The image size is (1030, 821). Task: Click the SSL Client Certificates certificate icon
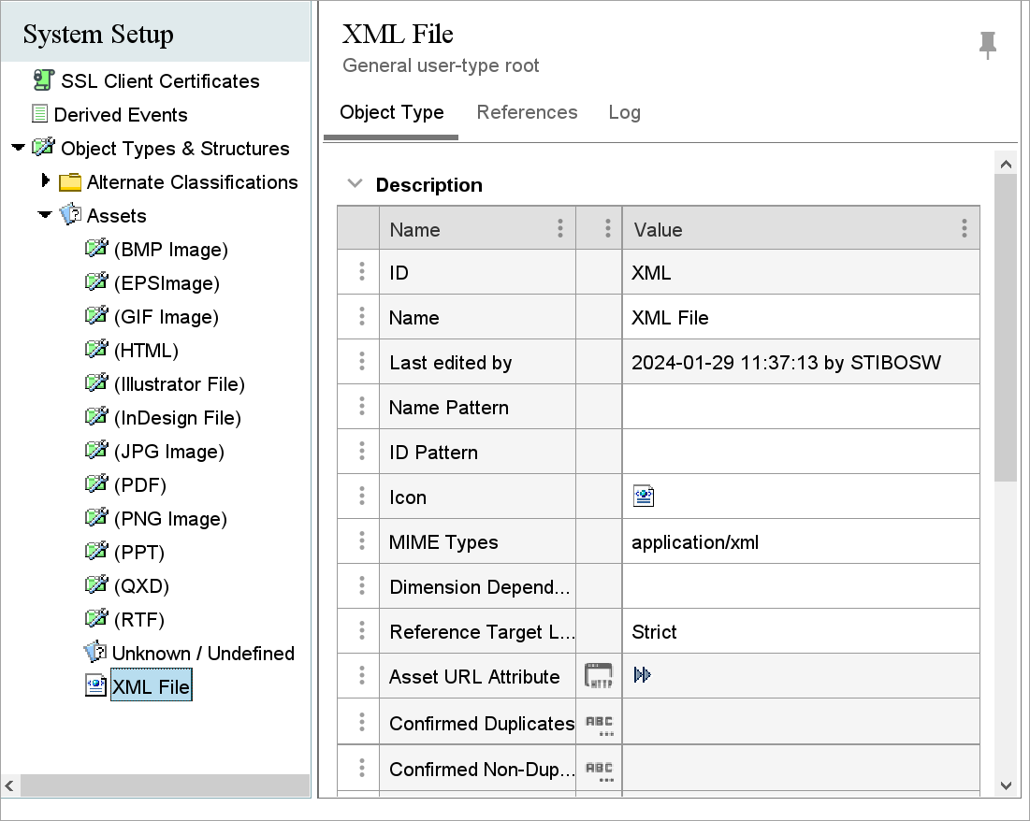[44, 80]
